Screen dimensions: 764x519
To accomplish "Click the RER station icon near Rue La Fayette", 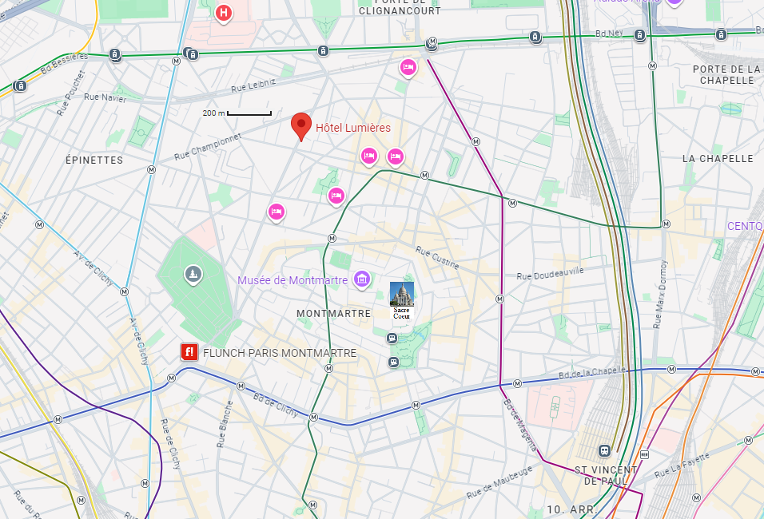I will point(645,454).
